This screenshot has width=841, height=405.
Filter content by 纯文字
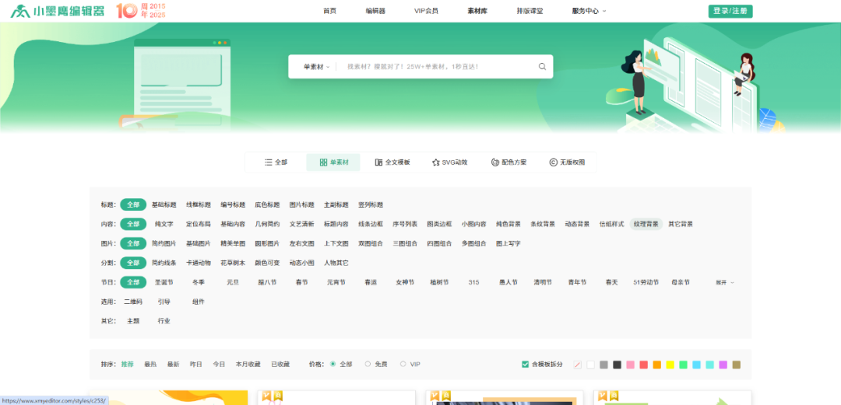[164, 224]
